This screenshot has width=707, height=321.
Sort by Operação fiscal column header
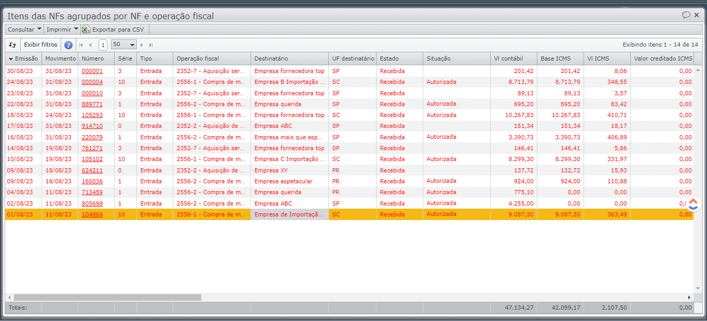(212, 59)
